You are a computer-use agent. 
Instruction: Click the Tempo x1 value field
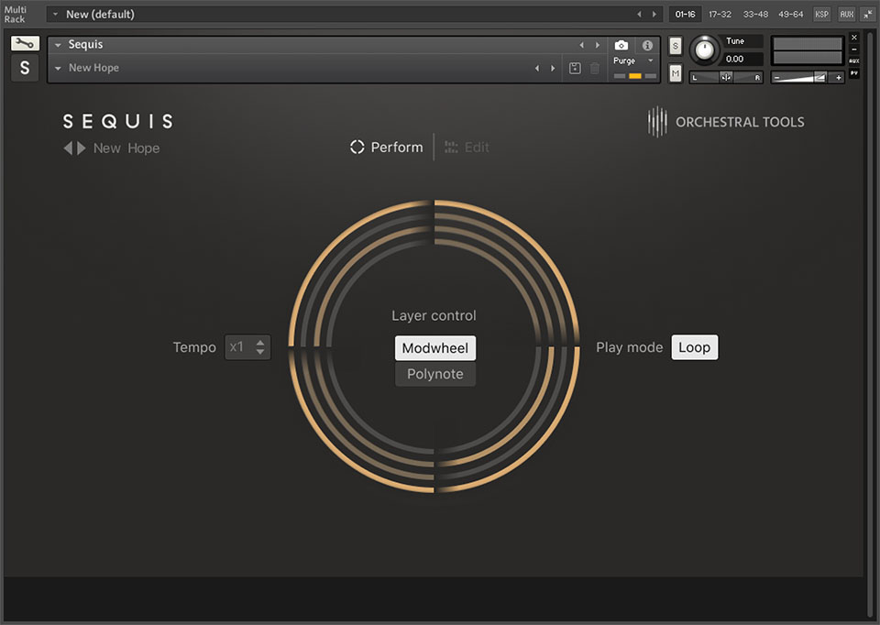click(247, 347)
